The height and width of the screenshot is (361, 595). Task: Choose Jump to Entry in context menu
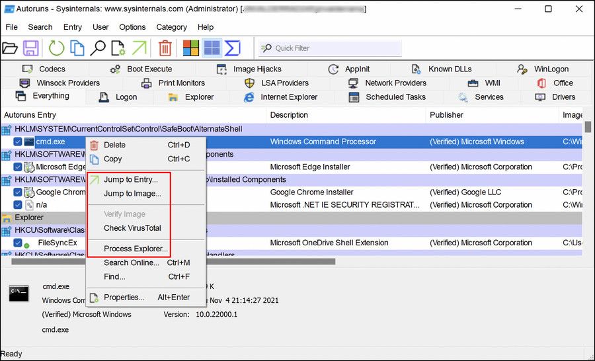[147, 180]
